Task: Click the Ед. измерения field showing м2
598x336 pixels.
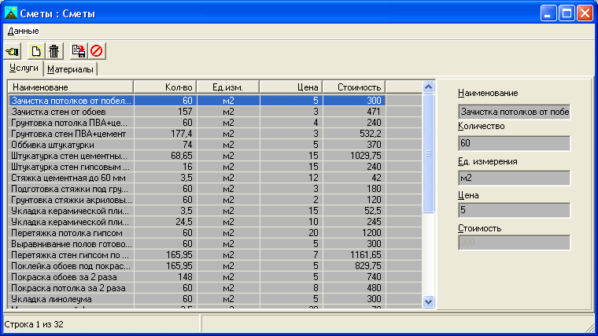Action: tap(514, 178)
